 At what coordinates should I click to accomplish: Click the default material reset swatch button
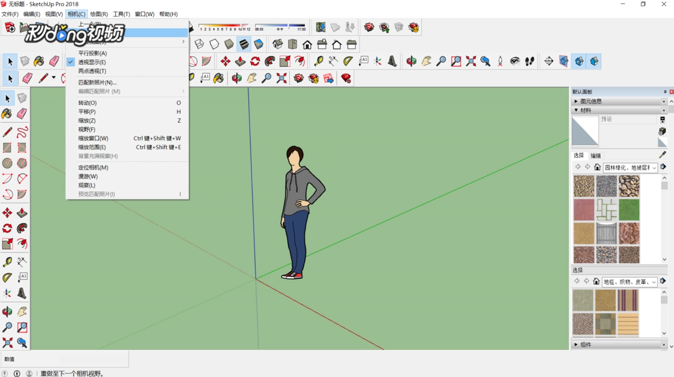pyautogui.click(x=662, y=143)
